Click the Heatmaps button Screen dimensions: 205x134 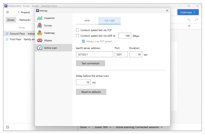pyautogui.click(x=188, y=12)
